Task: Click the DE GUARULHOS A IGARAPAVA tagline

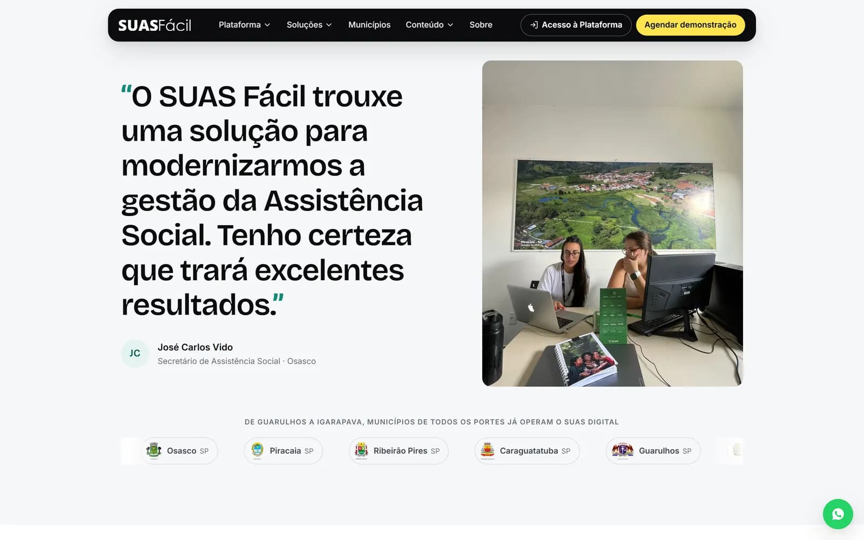Action: coord(431,422)
